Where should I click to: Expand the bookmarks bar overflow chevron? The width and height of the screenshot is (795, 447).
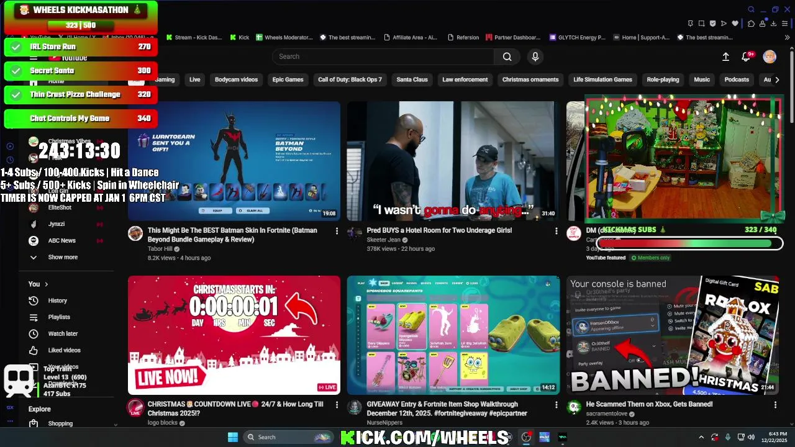787,37
